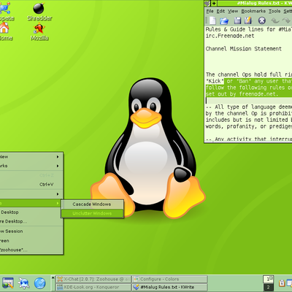
Task: Click the text 'Channel Mission Statement' in KWrite
Action: [243, 49]
